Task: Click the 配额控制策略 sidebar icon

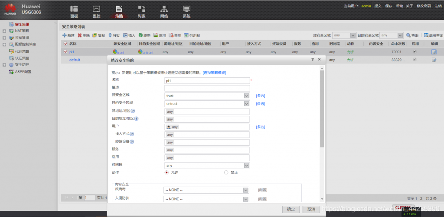Action: coord(12,44)
